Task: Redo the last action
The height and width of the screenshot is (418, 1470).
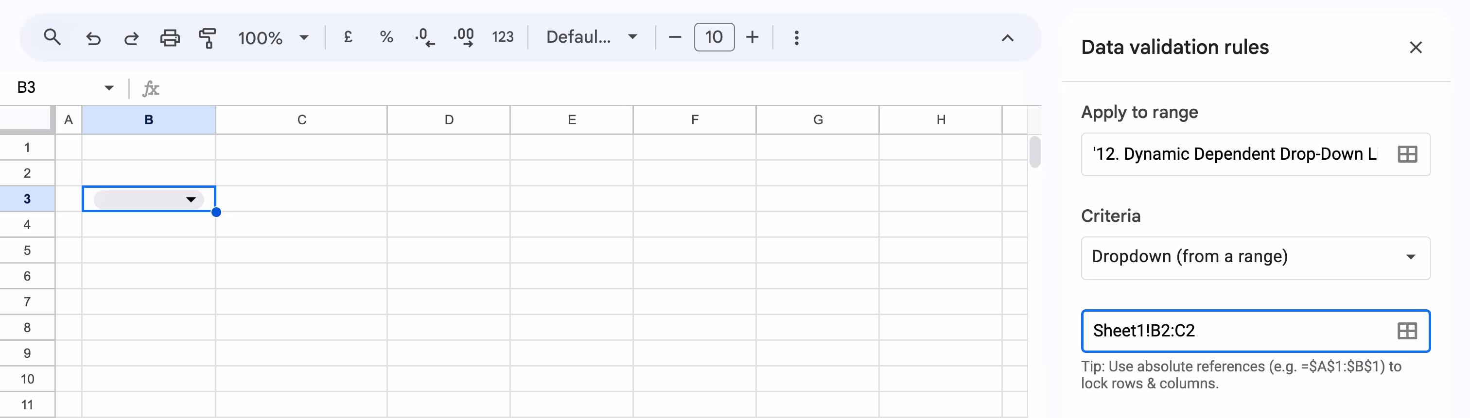Action: [131, 38]
